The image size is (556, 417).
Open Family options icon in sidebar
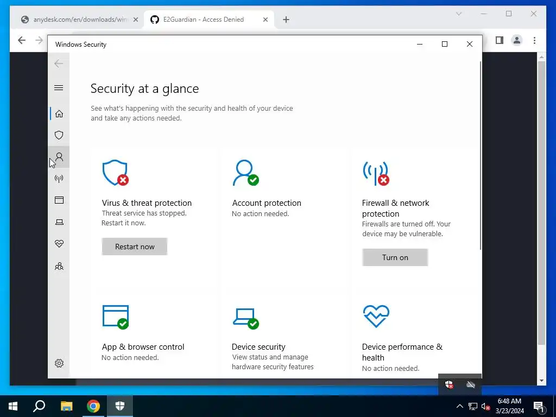[x=59, y=266]
